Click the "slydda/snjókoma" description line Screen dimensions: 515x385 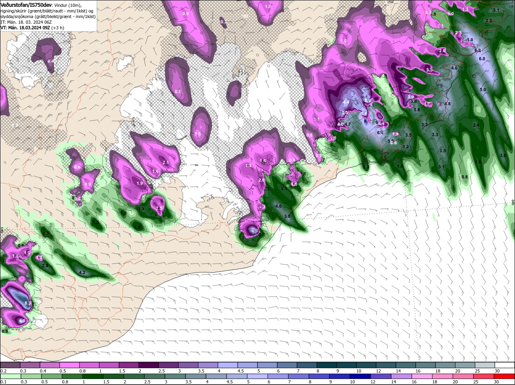click(x=48, y=16)
